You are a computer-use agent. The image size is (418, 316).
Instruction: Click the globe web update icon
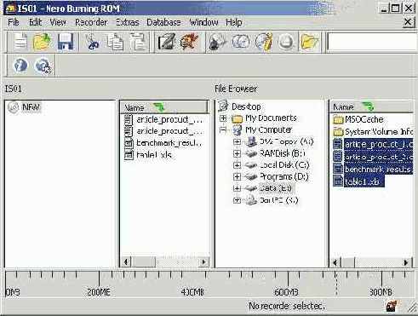(43, 66)
